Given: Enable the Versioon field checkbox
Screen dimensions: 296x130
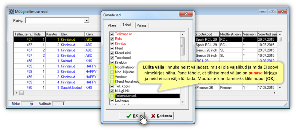Looking at the screenshot, I should 112,77.
